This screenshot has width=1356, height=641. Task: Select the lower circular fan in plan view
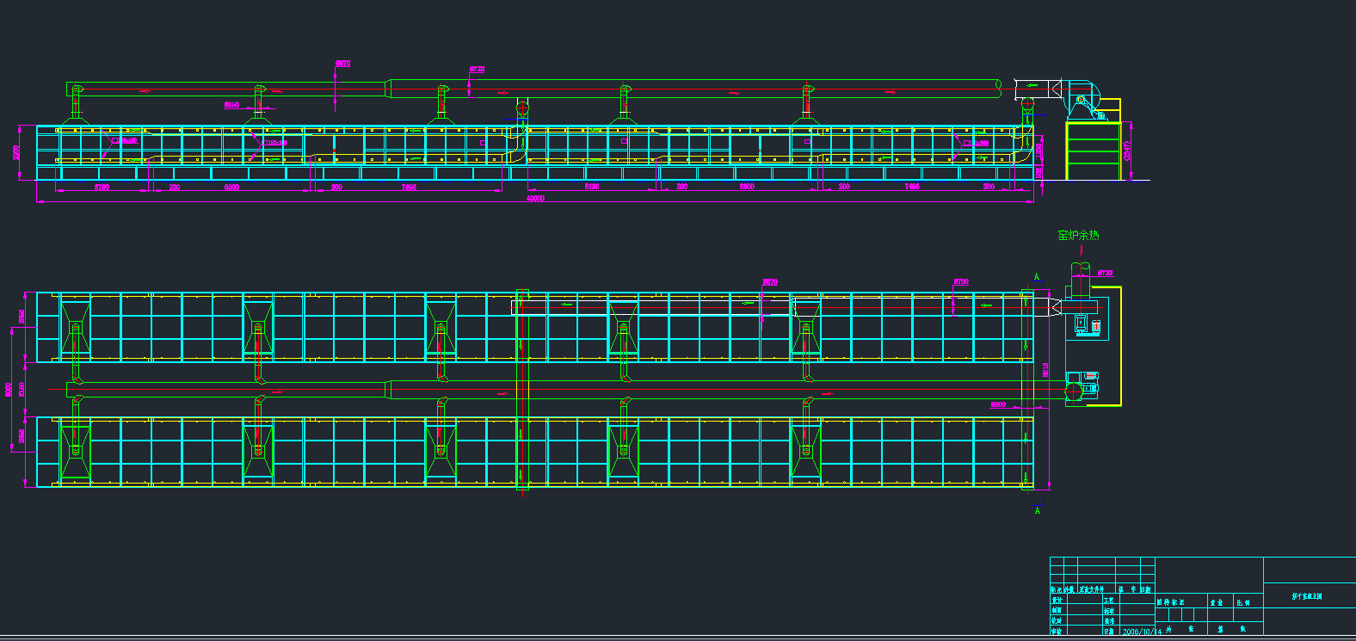pos(1074,392)
